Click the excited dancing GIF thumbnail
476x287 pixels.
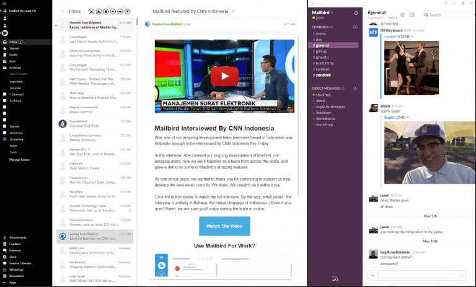[412, 68]
